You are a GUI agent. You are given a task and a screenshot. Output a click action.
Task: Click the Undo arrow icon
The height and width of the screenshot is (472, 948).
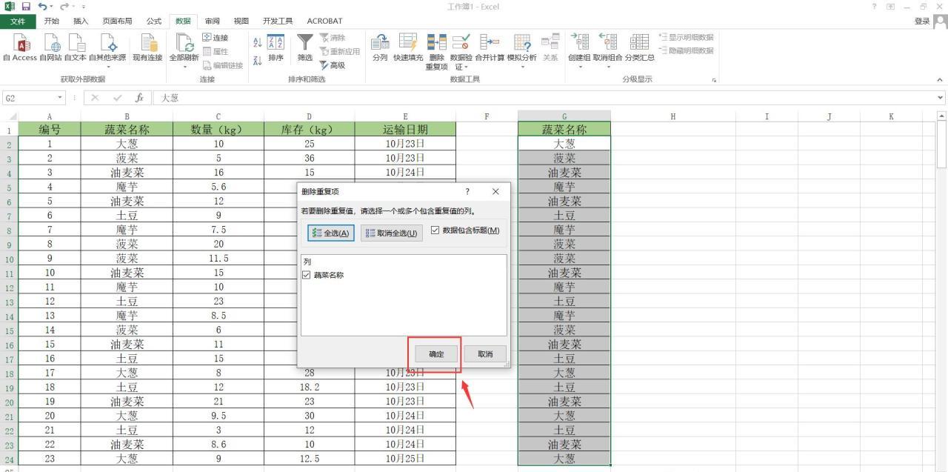[41, 7]
